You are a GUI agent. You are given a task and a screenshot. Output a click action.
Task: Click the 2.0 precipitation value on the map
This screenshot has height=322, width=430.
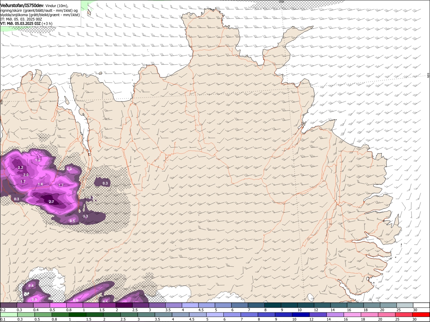[x=26, y=175]
